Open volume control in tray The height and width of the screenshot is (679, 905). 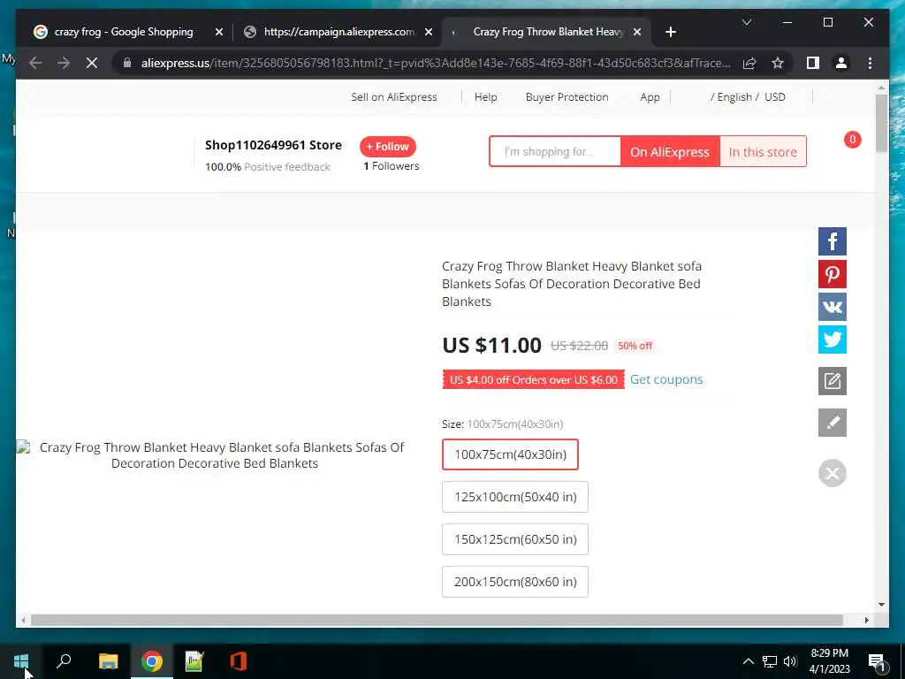pos(790,661)
